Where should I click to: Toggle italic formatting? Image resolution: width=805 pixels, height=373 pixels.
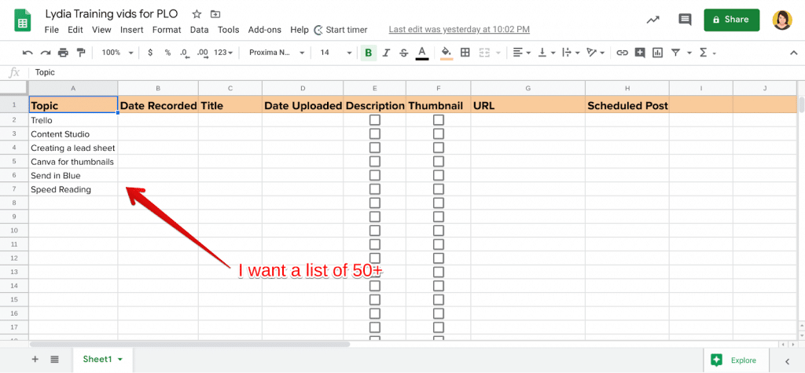(387, 53)
